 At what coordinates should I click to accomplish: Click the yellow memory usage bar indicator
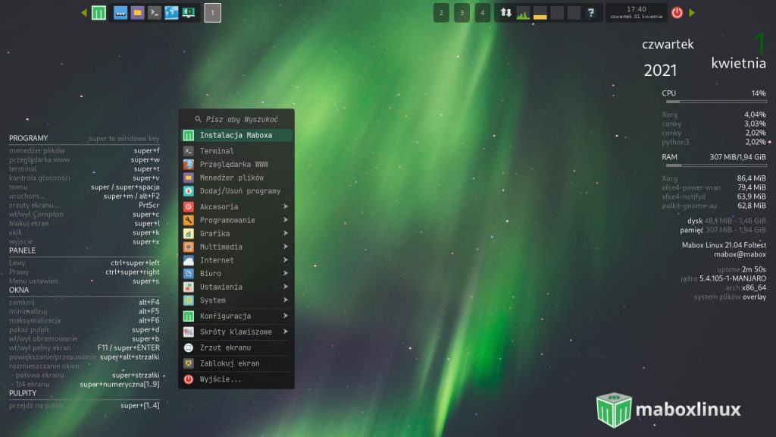click(540, 14)
